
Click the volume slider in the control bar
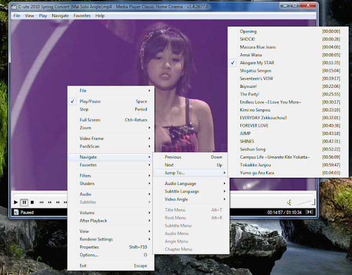click(x=306, y=203)
